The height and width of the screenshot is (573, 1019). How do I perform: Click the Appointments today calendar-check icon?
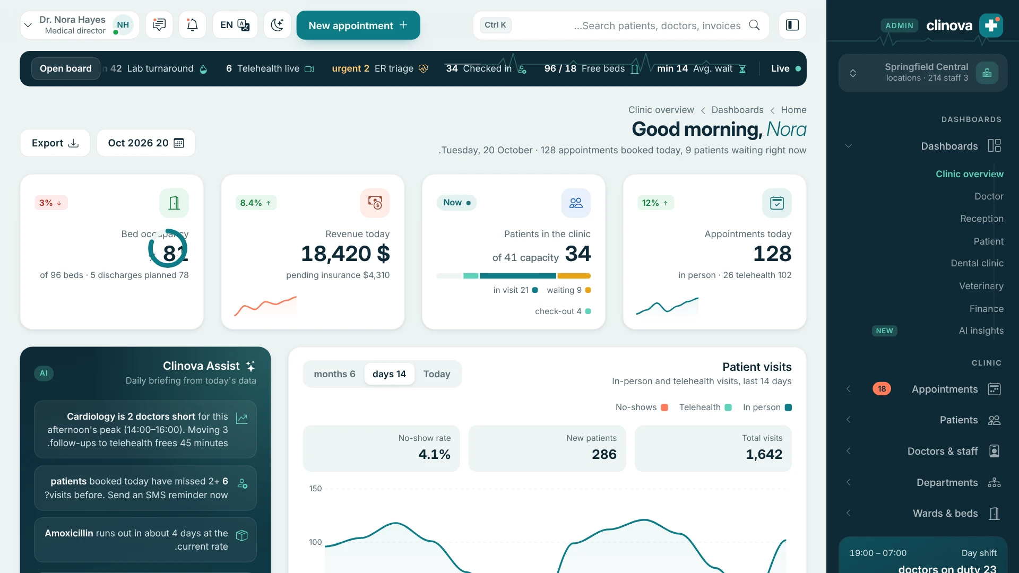(x=777, y=203)
